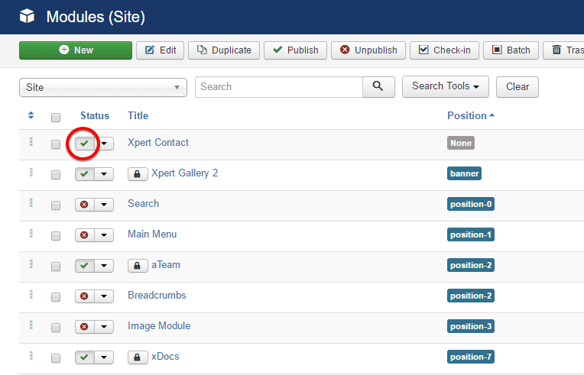Tick the checkbox for Image Module row
Screen dimensions: 584x375
(56, 328)
